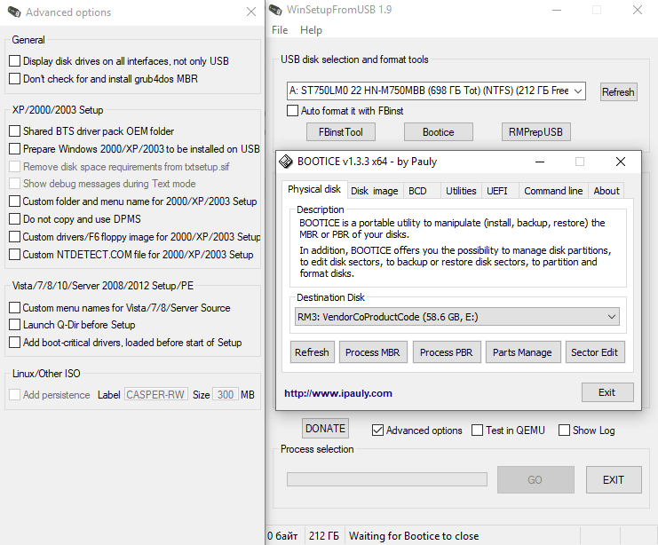
Task: Toggle Auto format it with FBinst
Action: pos(292,111)
